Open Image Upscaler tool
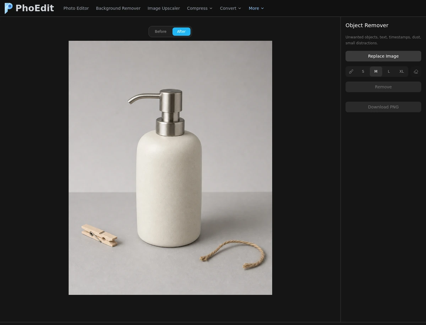The height and width of the screenshot is (325, 426). [164, 8]
